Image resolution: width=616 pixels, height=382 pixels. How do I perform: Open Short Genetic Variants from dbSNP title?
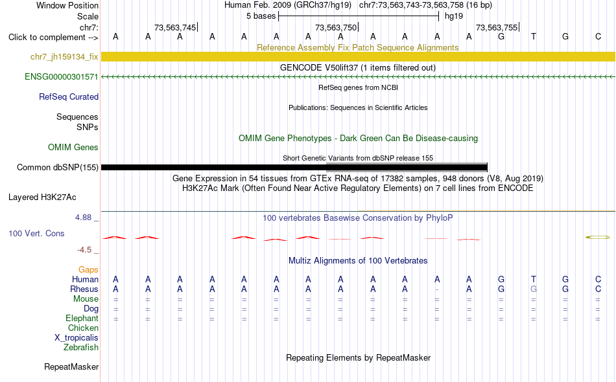[358, 159]
